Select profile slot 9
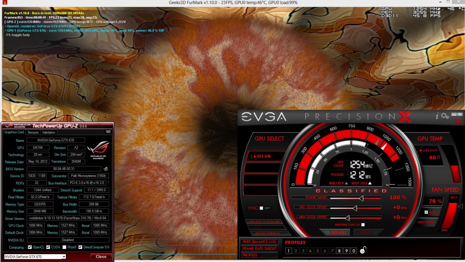This screenshot has width=465, height=262. click(x=347, y=251)
